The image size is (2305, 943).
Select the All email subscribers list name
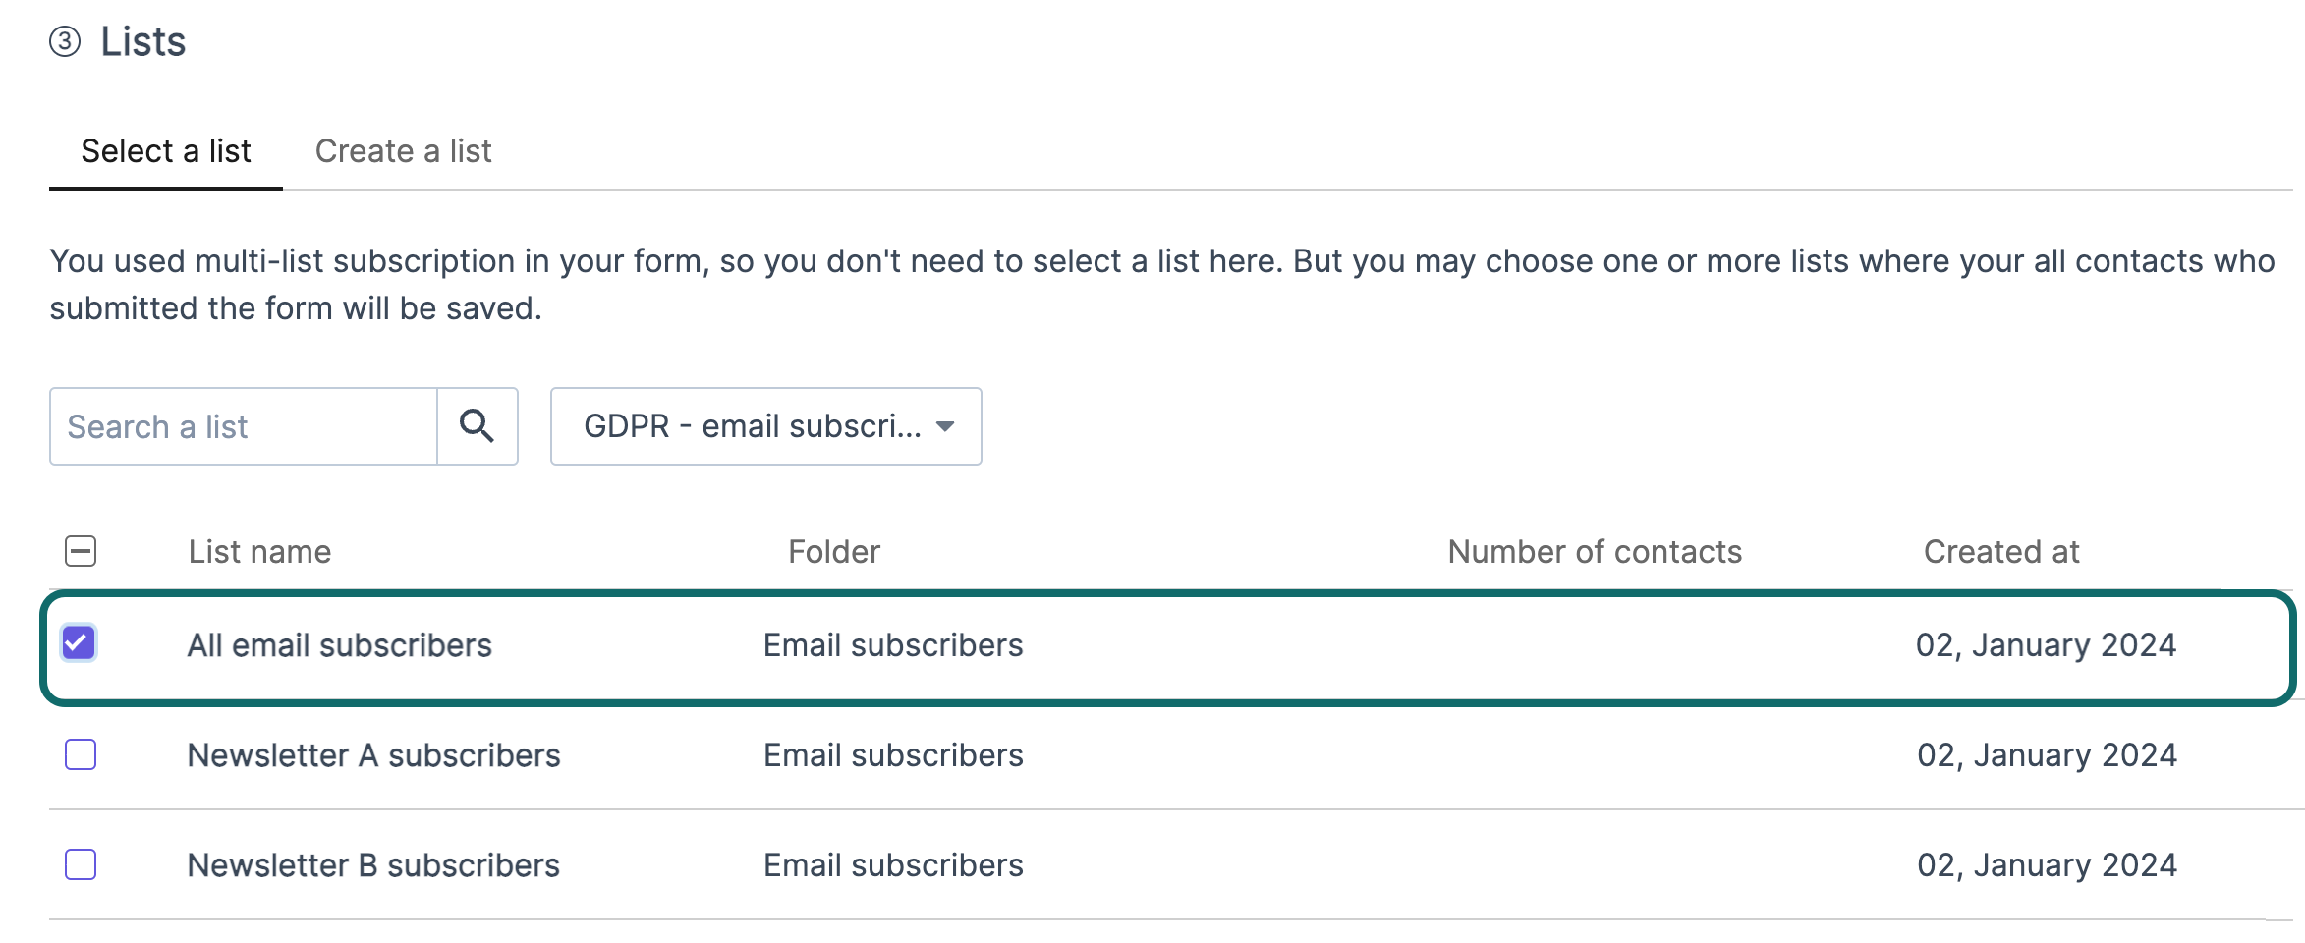pos(340,645)
